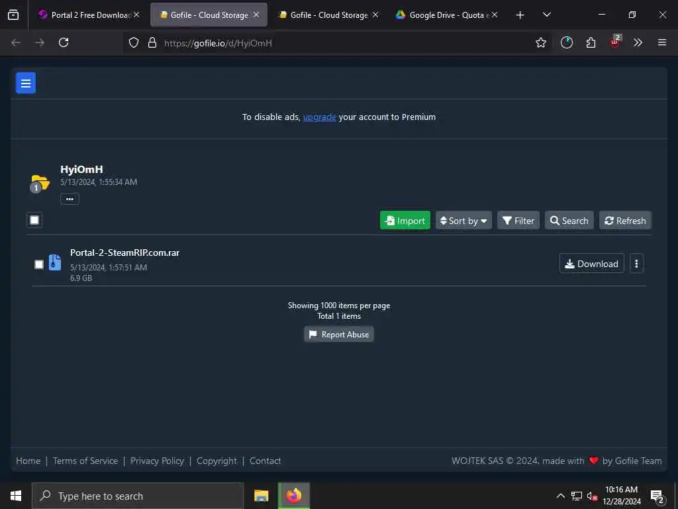
Task: Reload the current Gofile page
Action: [64, 42]
